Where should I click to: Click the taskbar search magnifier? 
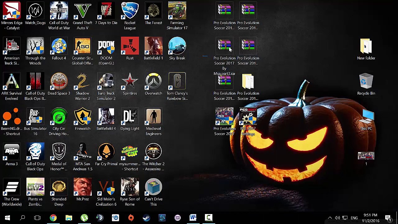pos(22,218)
